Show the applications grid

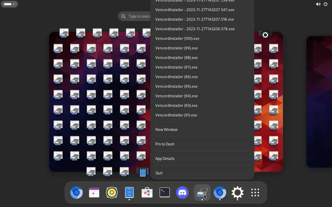[255, 193]
